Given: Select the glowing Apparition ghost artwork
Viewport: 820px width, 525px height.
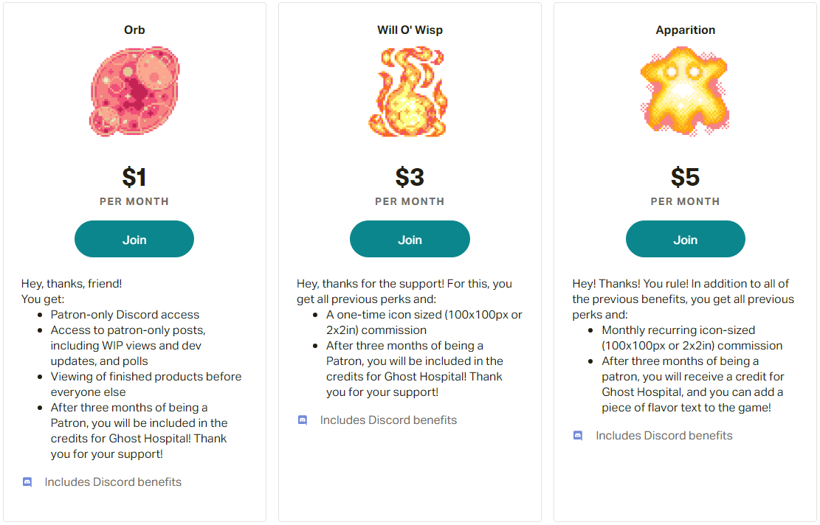Looking at the screenshot, I should tap(685, 91).
